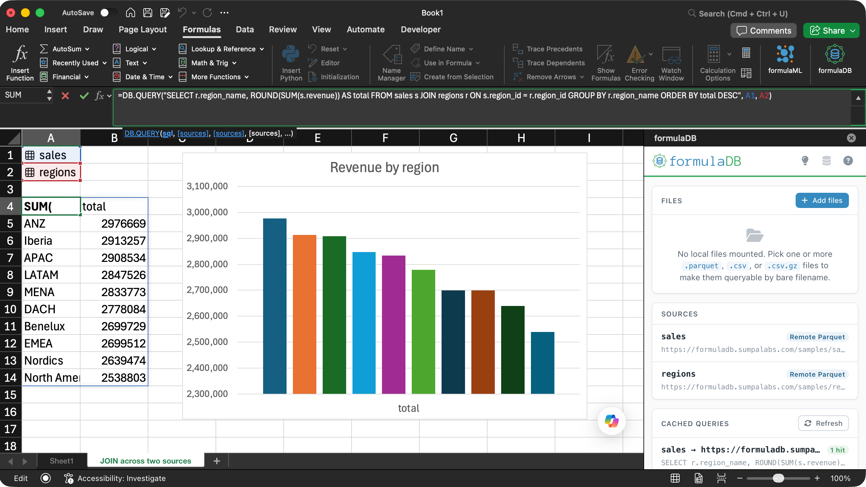Image resolution: width=866 pixels, height=487 pixels.
Task: Open the Watch Window
Action: tap(671, 62)
